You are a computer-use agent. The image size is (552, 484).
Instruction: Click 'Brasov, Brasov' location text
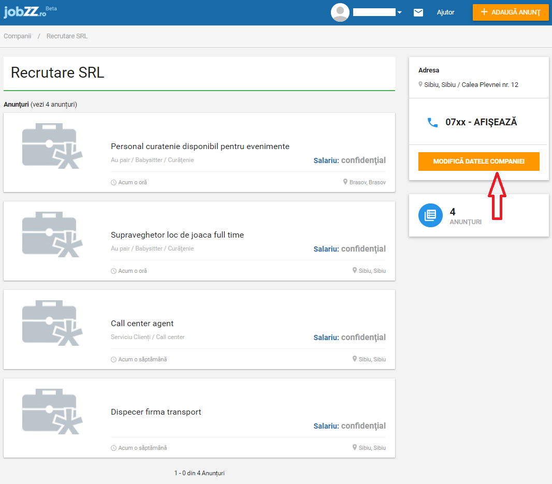[x=368, y=182]
